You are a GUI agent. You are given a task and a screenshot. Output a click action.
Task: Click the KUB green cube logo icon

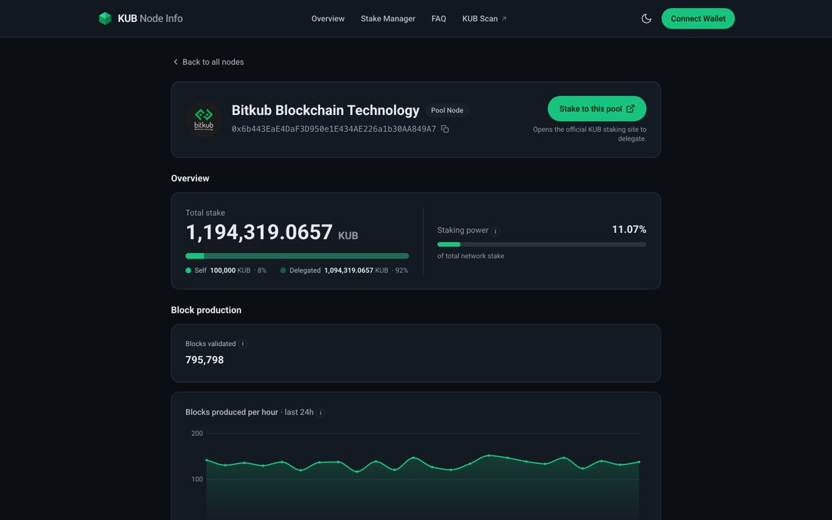point(105,19)
